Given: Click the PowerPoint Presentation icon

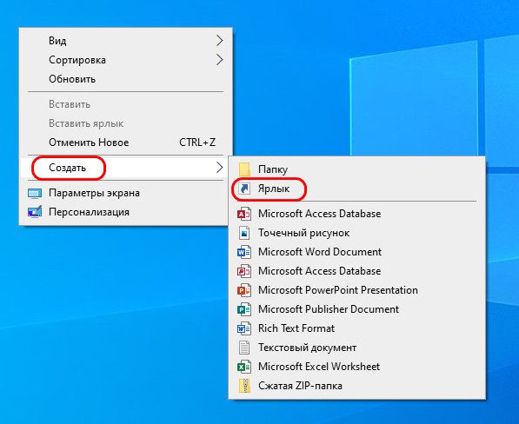Looking at the screenshot, I should click(x=244, y=290).
